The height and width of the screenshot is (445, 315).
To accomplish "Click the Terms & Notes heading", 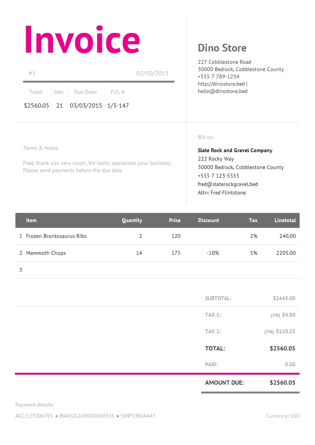I will 41,148.
